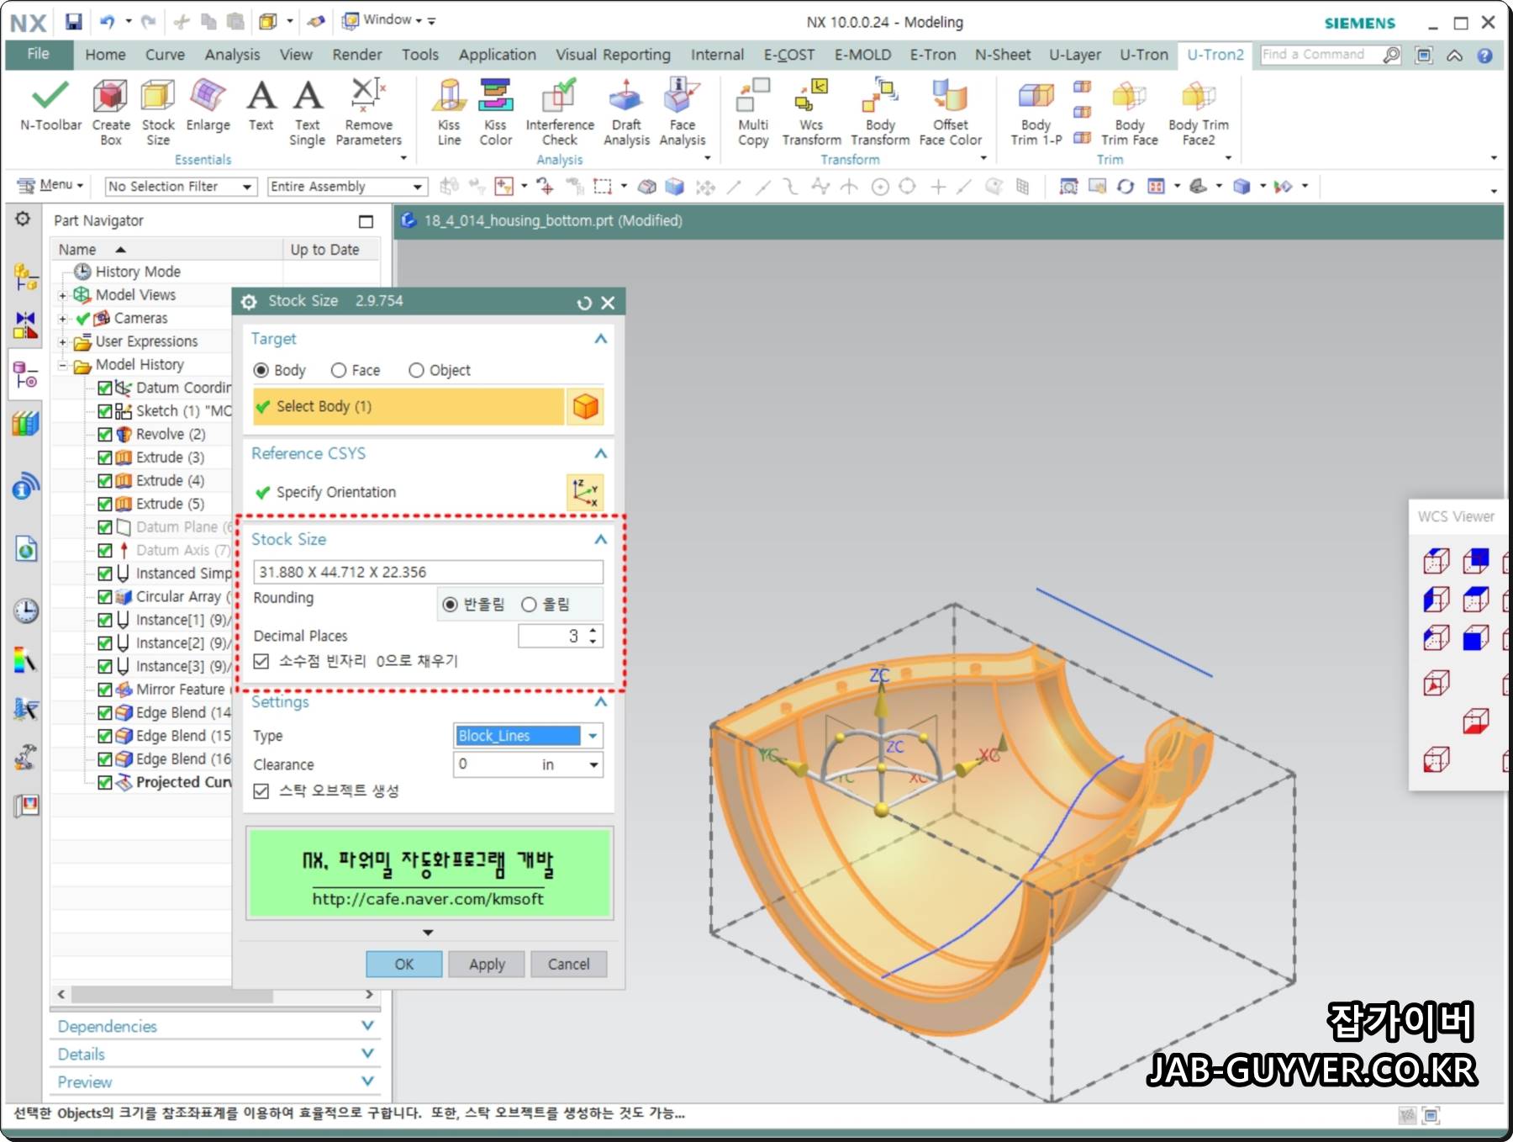The width and height of the screenshot is (1513, 1142).
Task: Reset the Stock Size dialog
Action: click(x=584, y=303)
